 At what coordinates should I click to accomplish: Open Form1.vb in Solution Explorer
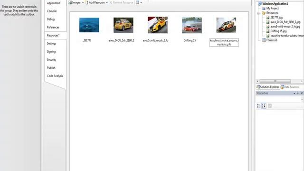pyautogui.click(x=272, y=40)
